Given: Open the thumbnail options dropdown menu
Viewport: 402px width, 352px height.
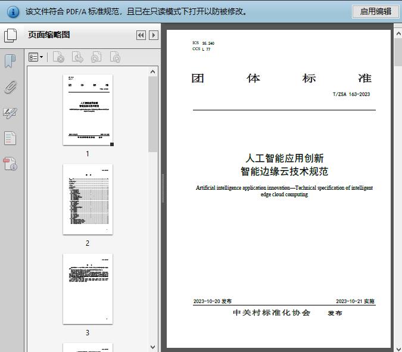Looking at the screenshot, I should coord(36,57).
